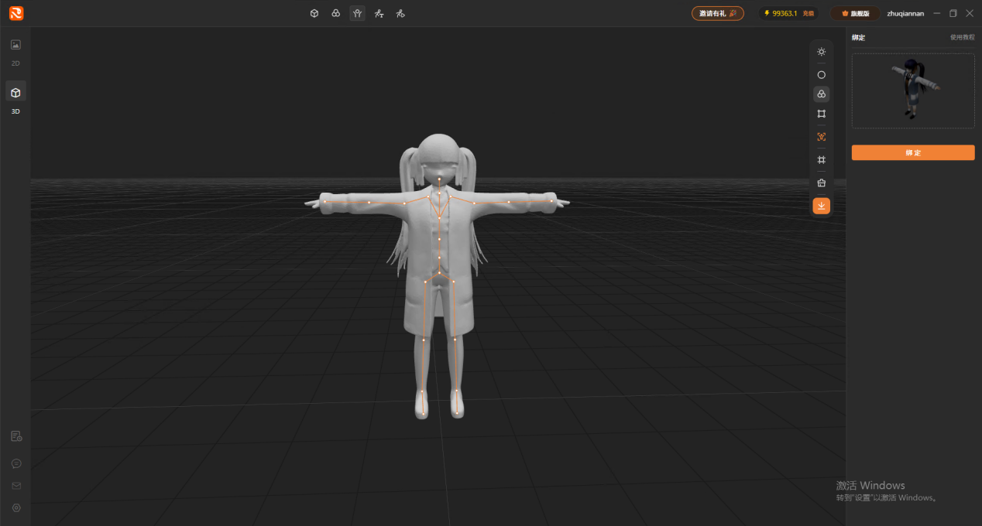Select the T-pose rigging icon in top toolbar
Screen dimensions: 982x526
pos(357,13)
